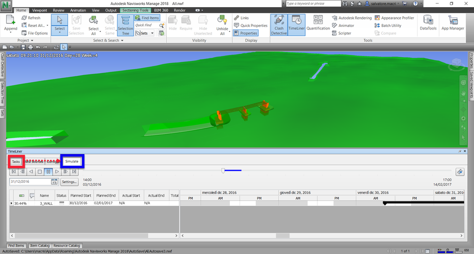Click the simulation position slider handle
Screen dimensions: 474x254
point(223,171)
